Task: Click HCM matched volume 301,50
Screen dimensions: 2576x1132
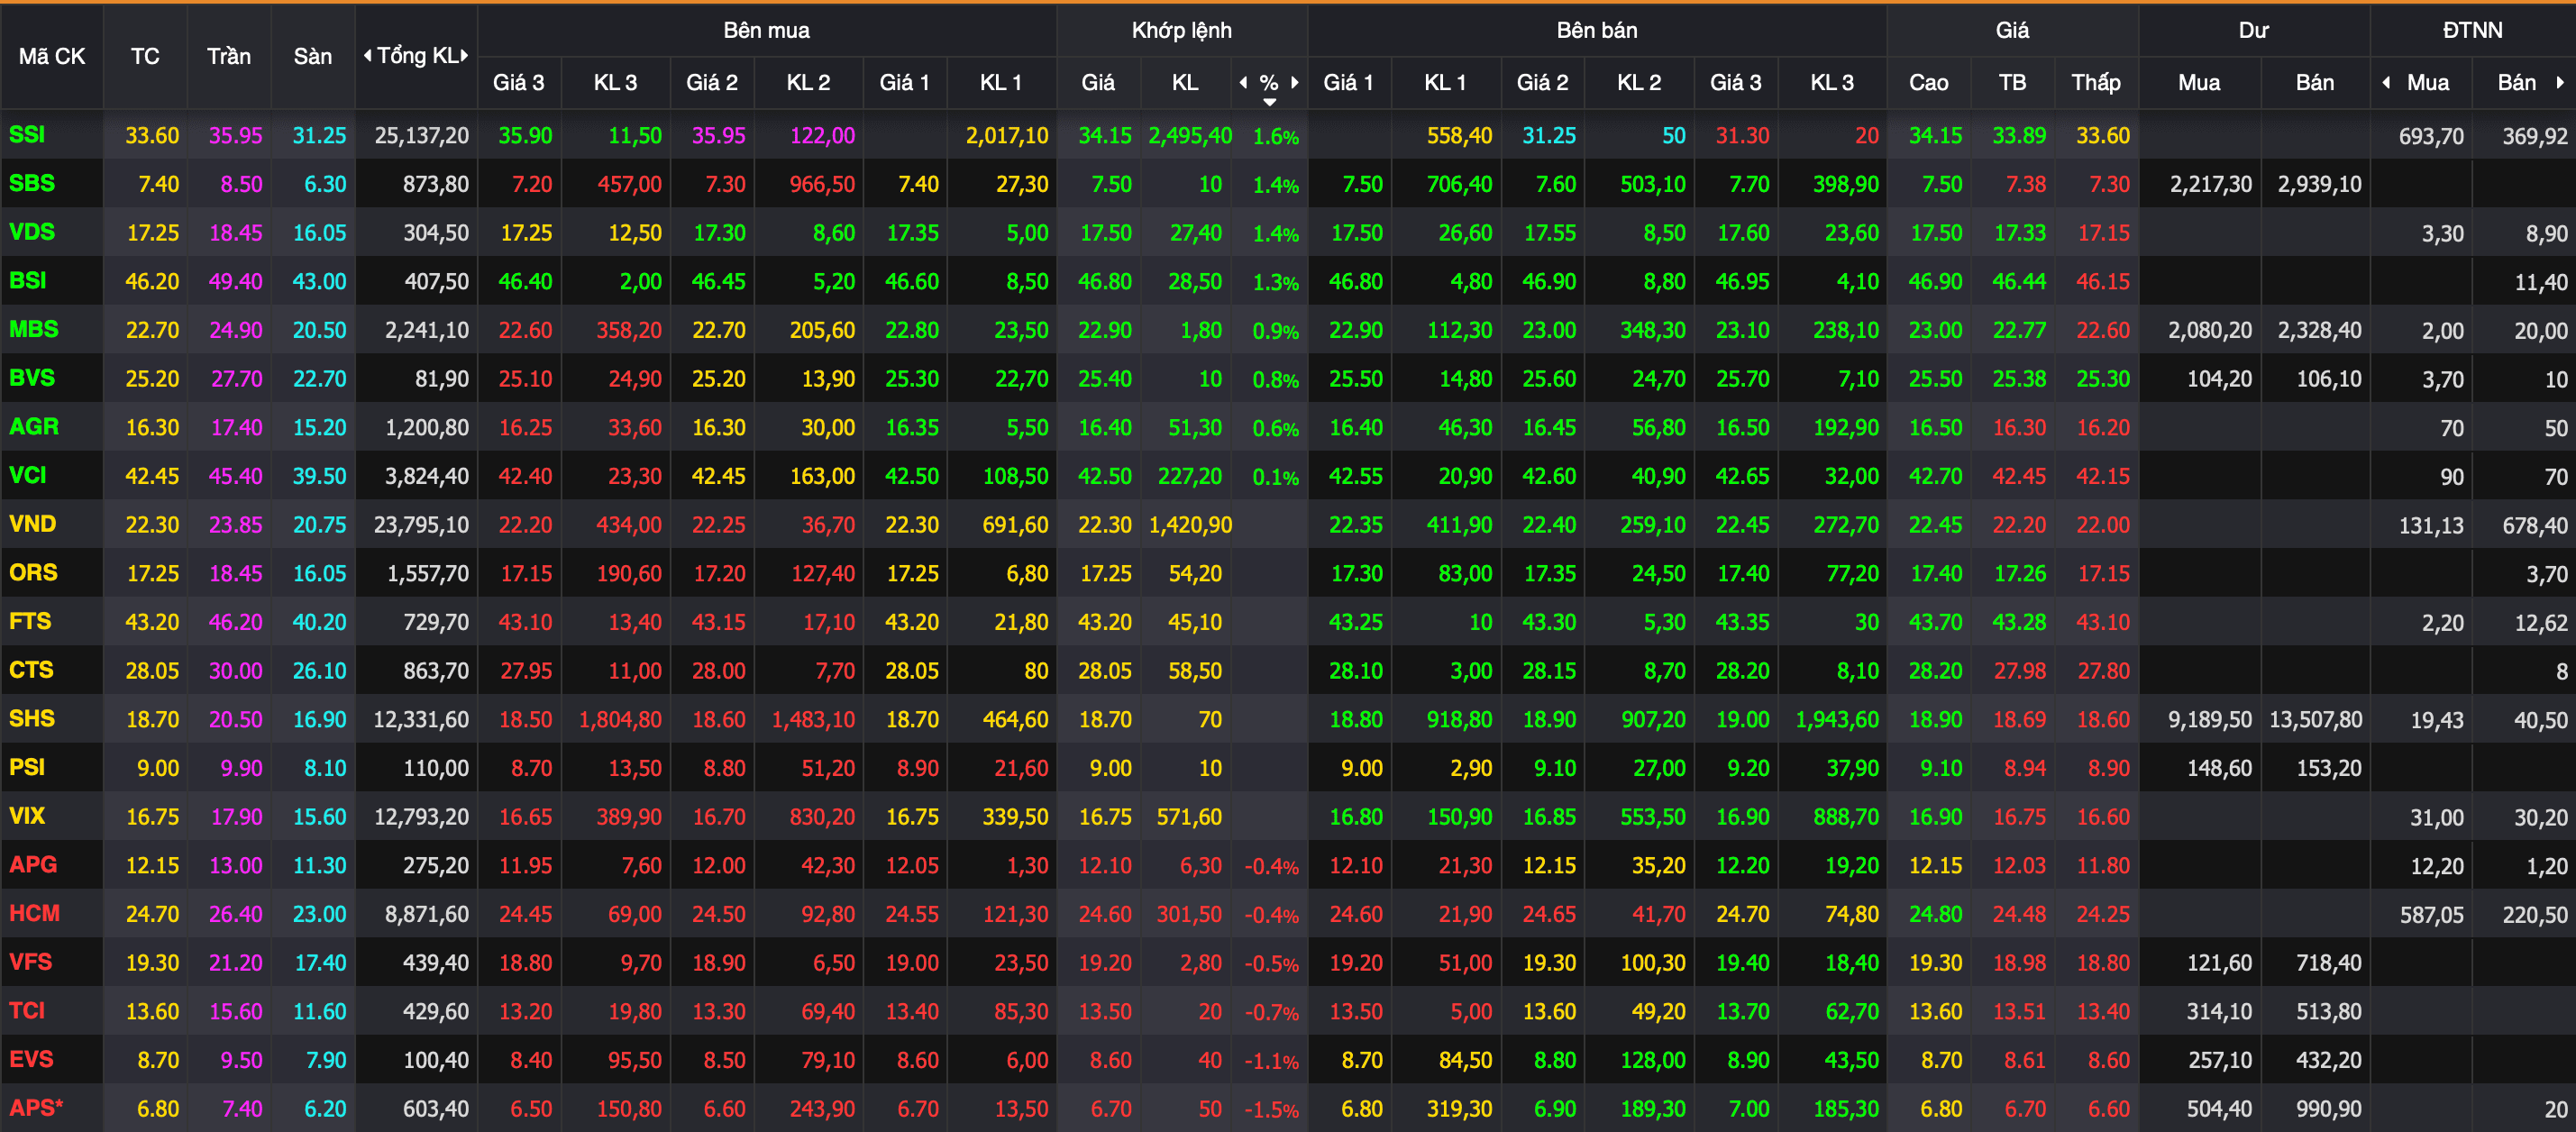Action: [x=1190, y=914]
